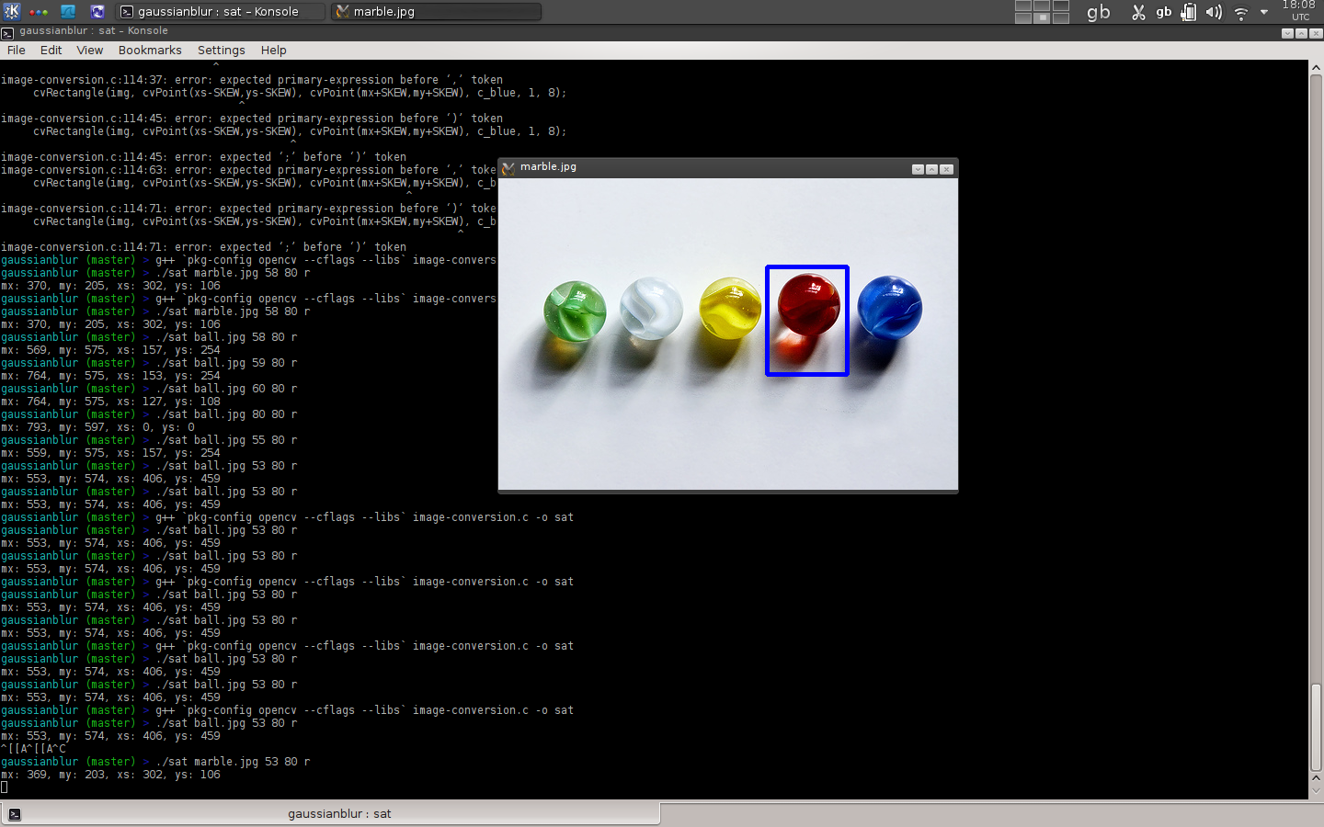1324x827 pixels.
Task: Click output 'mx: 559, my: 575, xs: 157, ys: 254'
Action: click(110, 453)
